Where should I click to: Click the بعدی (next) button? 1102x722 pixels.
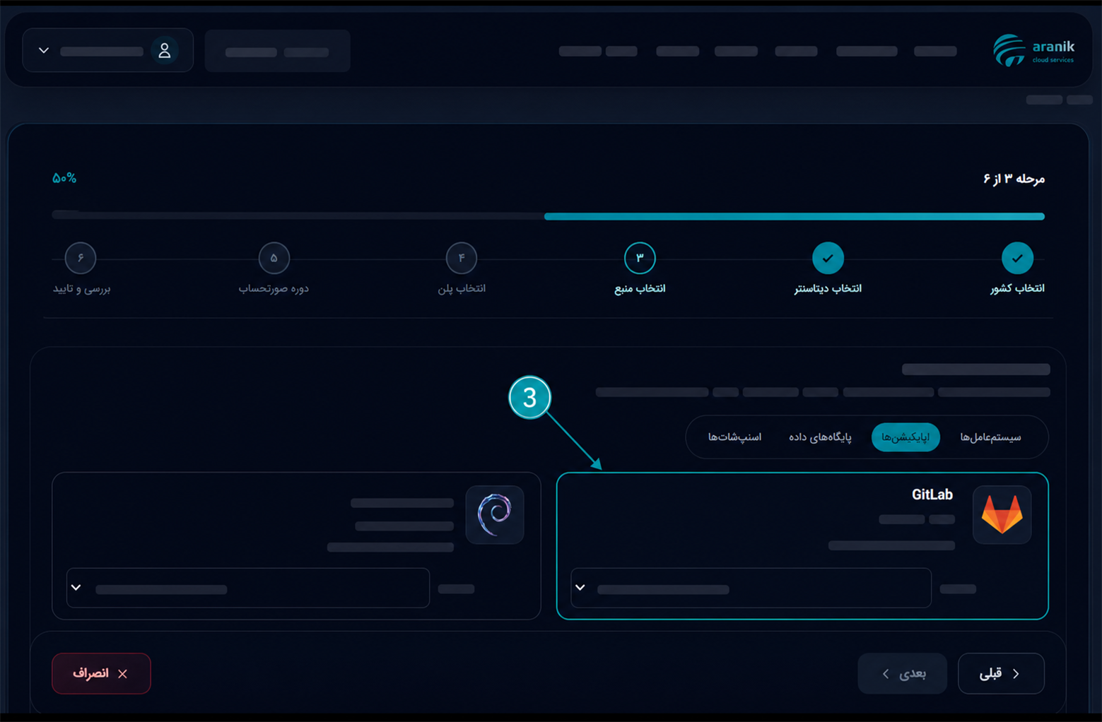pos(903,673)
